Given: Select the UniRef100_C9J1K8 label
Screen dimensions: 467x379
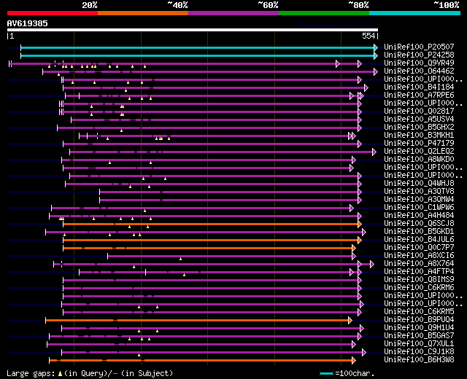Looking at the screenshot, I should (419, 352).
